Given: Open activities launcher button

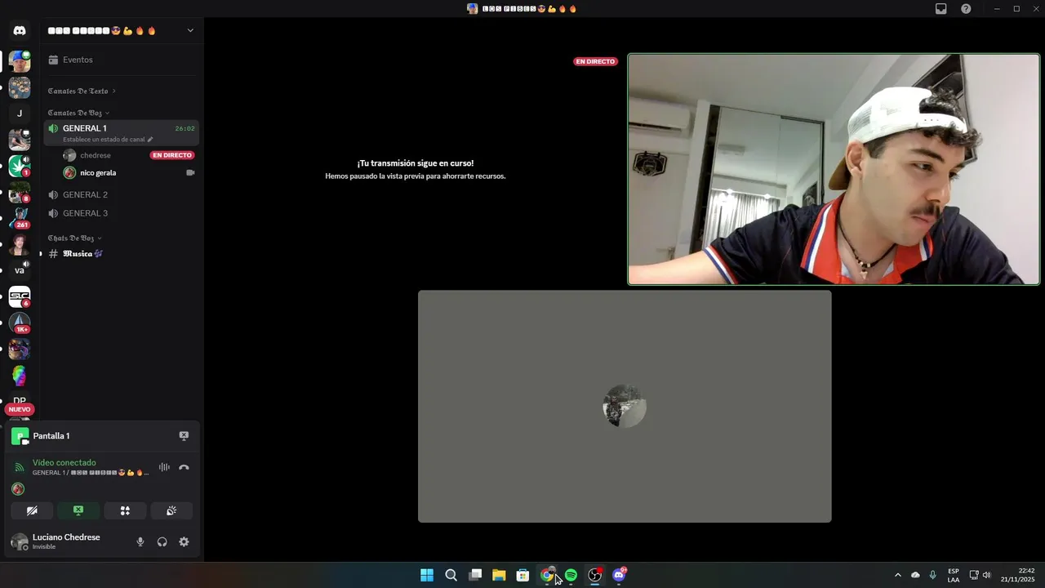Looking at the screenshot, I should (125, 510).
